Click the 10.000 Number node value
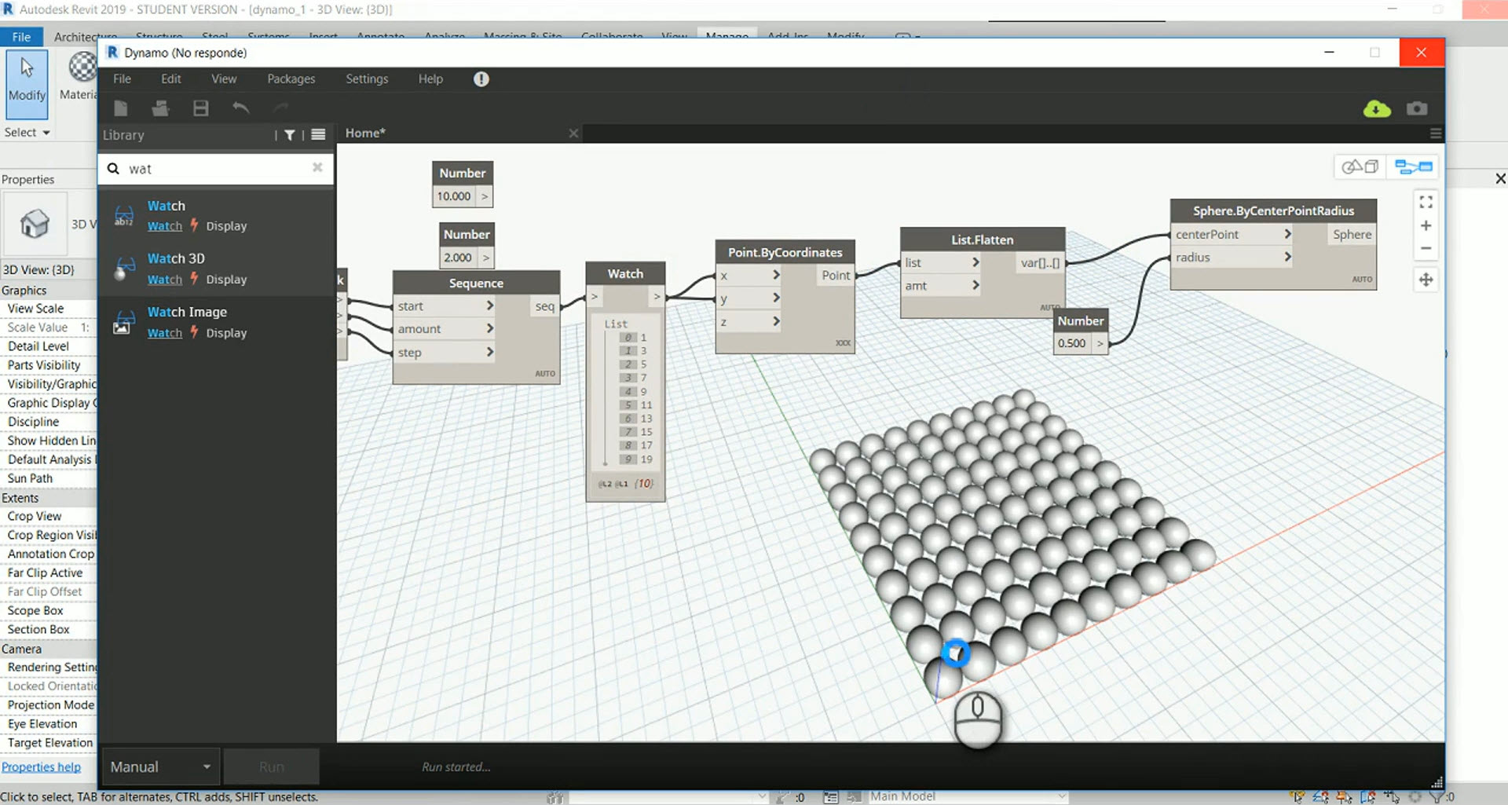 pos(454,196)
